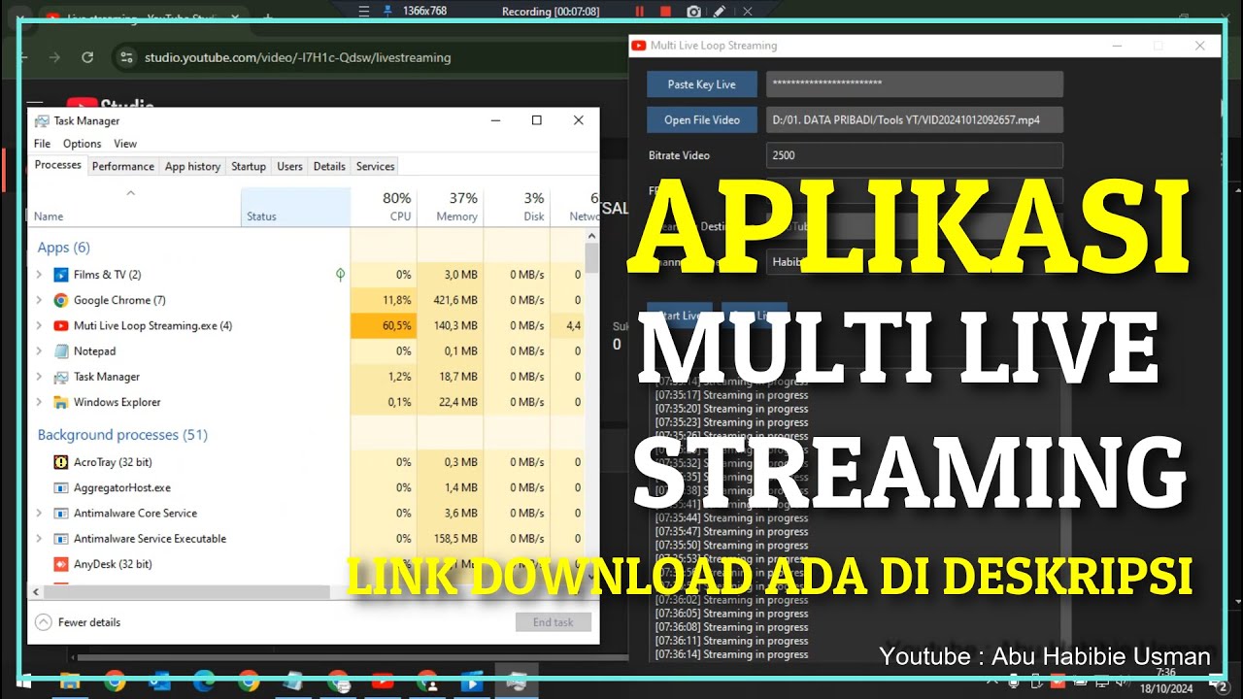Click the recorder pin icon
Image resolution: width=1243 pixels, height=699 pixels.
point(388,12)
